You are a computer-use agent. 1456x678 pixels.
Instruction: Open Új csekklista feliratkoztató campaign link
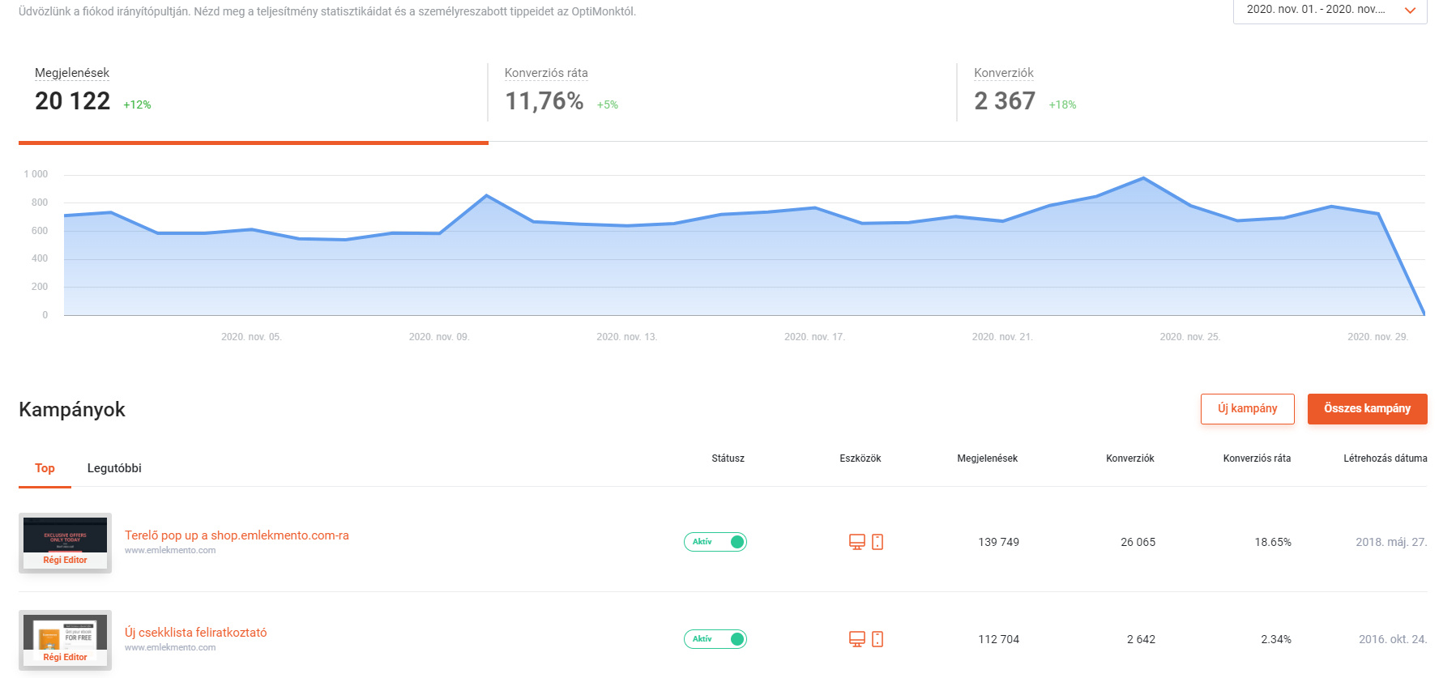click(195, 633)
